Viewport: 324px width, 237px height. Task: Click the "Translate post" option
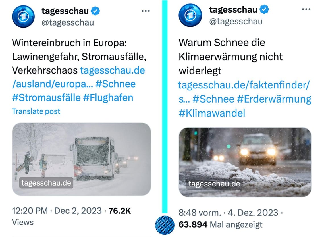(36, 111)
